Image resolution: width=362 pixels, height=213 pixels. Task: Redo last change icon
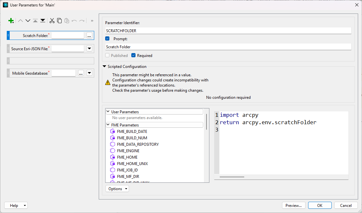(x=82, y=21)
